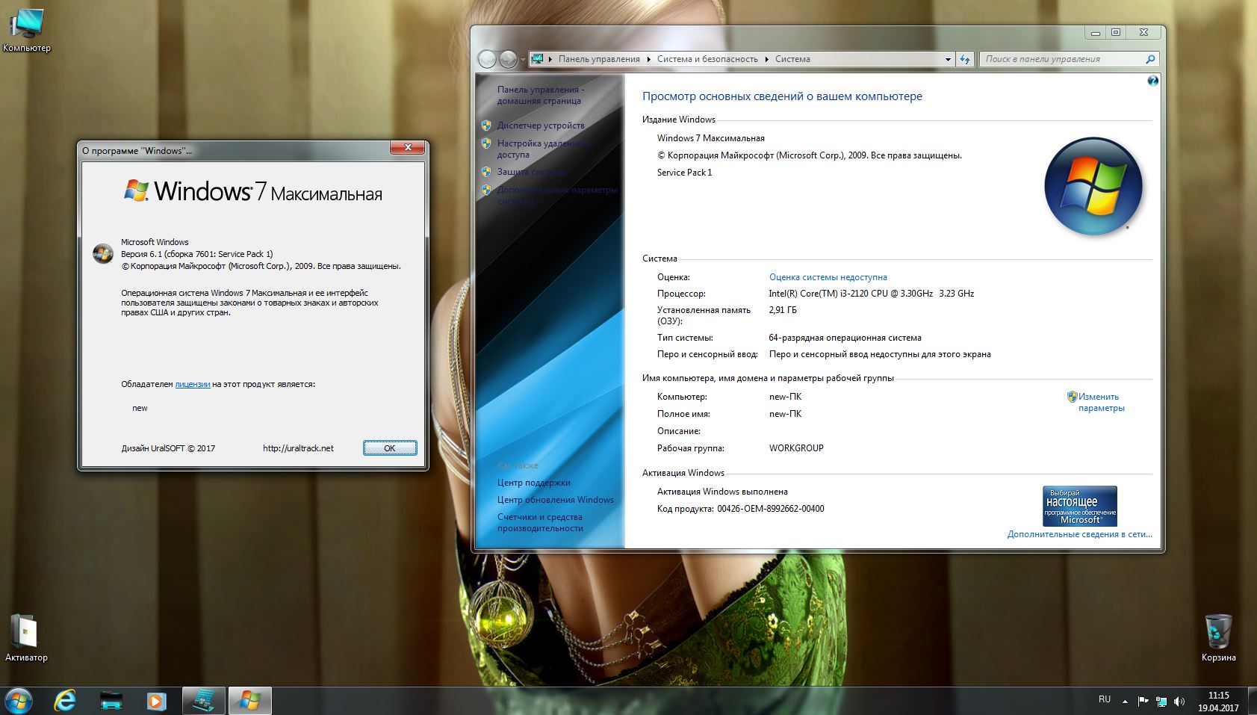Open the volume speaker tray icon
The width and height of the screenshot is (1257, 715).
(1179, 701)
